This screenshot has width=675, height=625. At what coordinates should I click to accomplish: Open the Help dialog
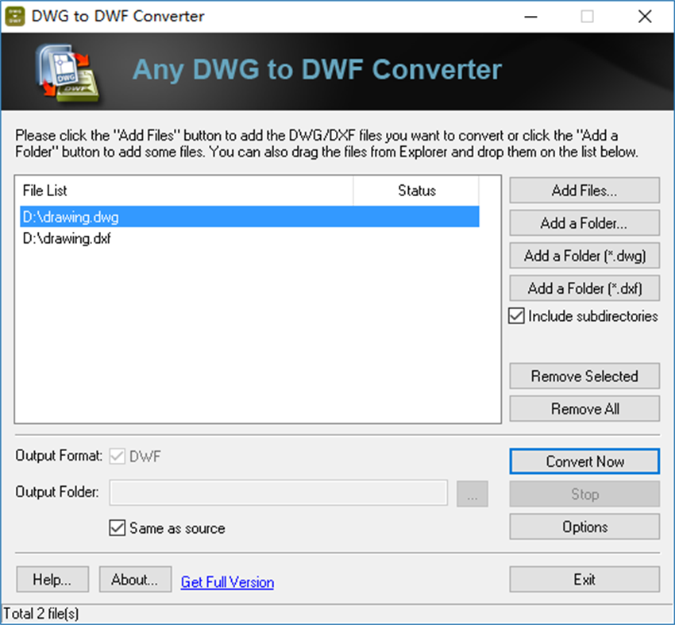pyautogui.click(x=52, y=579)
